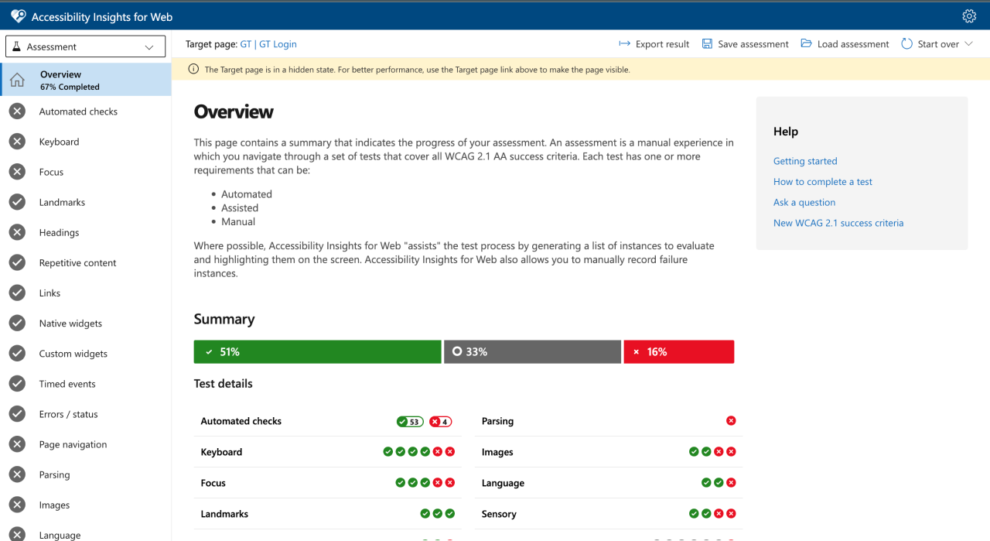
Task: Open the Native widgets test in sidebar
Action: point(86,324)
